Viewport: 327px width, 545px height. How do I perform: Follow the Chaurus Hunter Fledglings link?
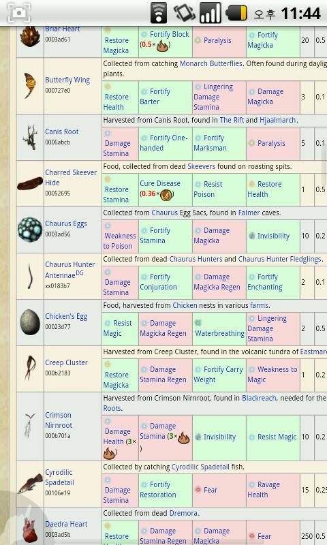pyautogui.click(x=279, y=260)
